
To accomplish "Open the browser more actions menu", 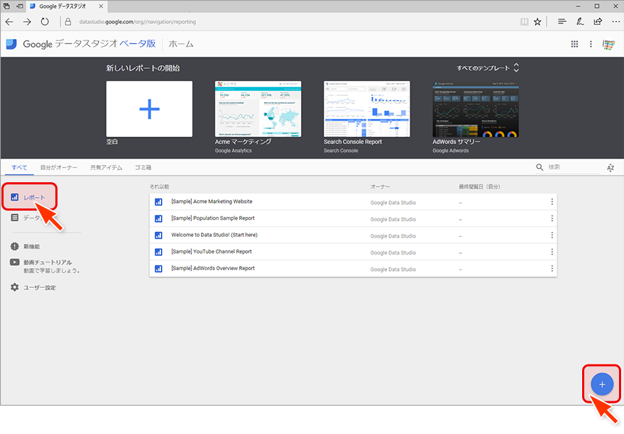I will pos(615,22).
